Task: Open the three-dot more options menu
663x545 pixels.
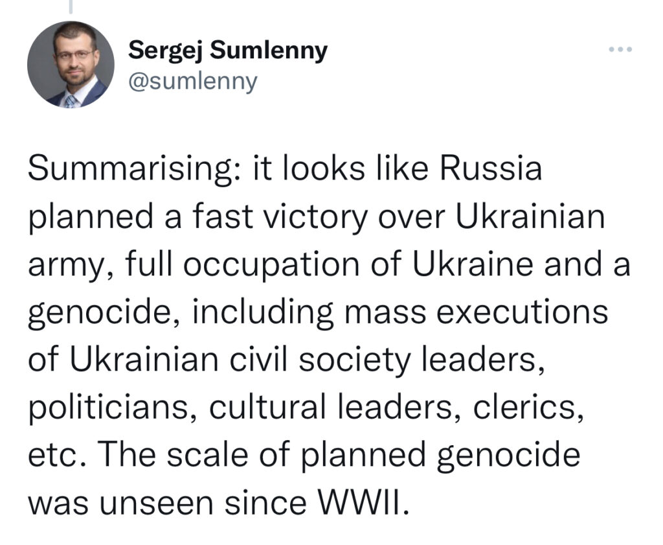Action: 620,49
